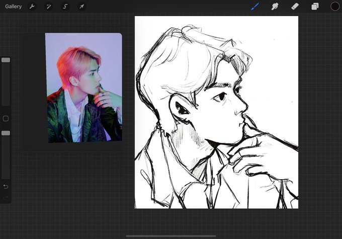
Task: Click the sketch canvas drawing
Action: (x=216, y=112)
